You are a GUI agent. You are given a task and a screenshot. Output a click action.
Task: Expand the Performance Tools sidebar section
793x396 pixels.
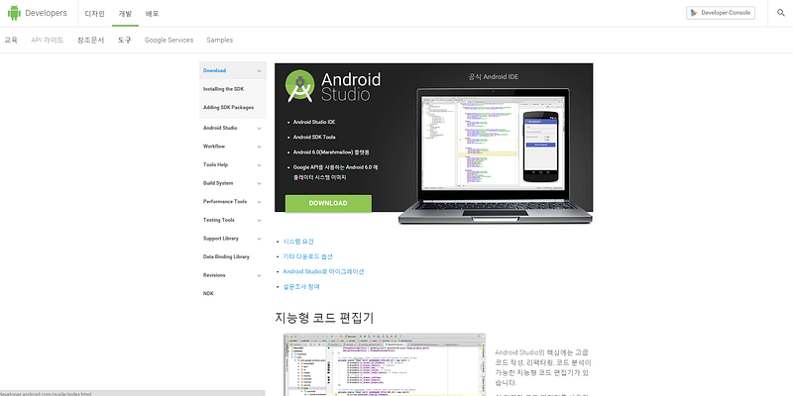click(259, 202)
